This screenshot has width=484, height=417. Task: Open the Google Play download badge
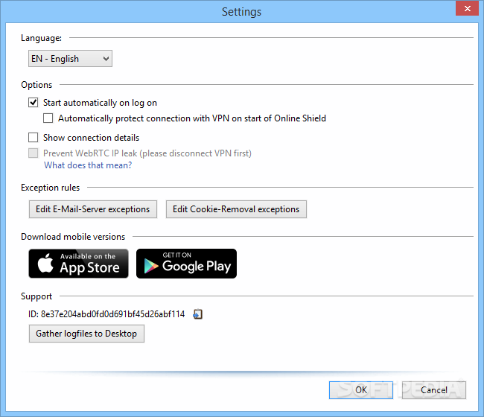point(186,264)
